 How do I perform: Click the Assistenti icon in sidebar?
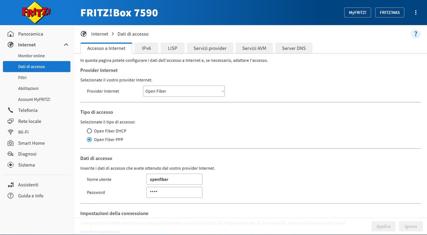(x=10, y=184)
